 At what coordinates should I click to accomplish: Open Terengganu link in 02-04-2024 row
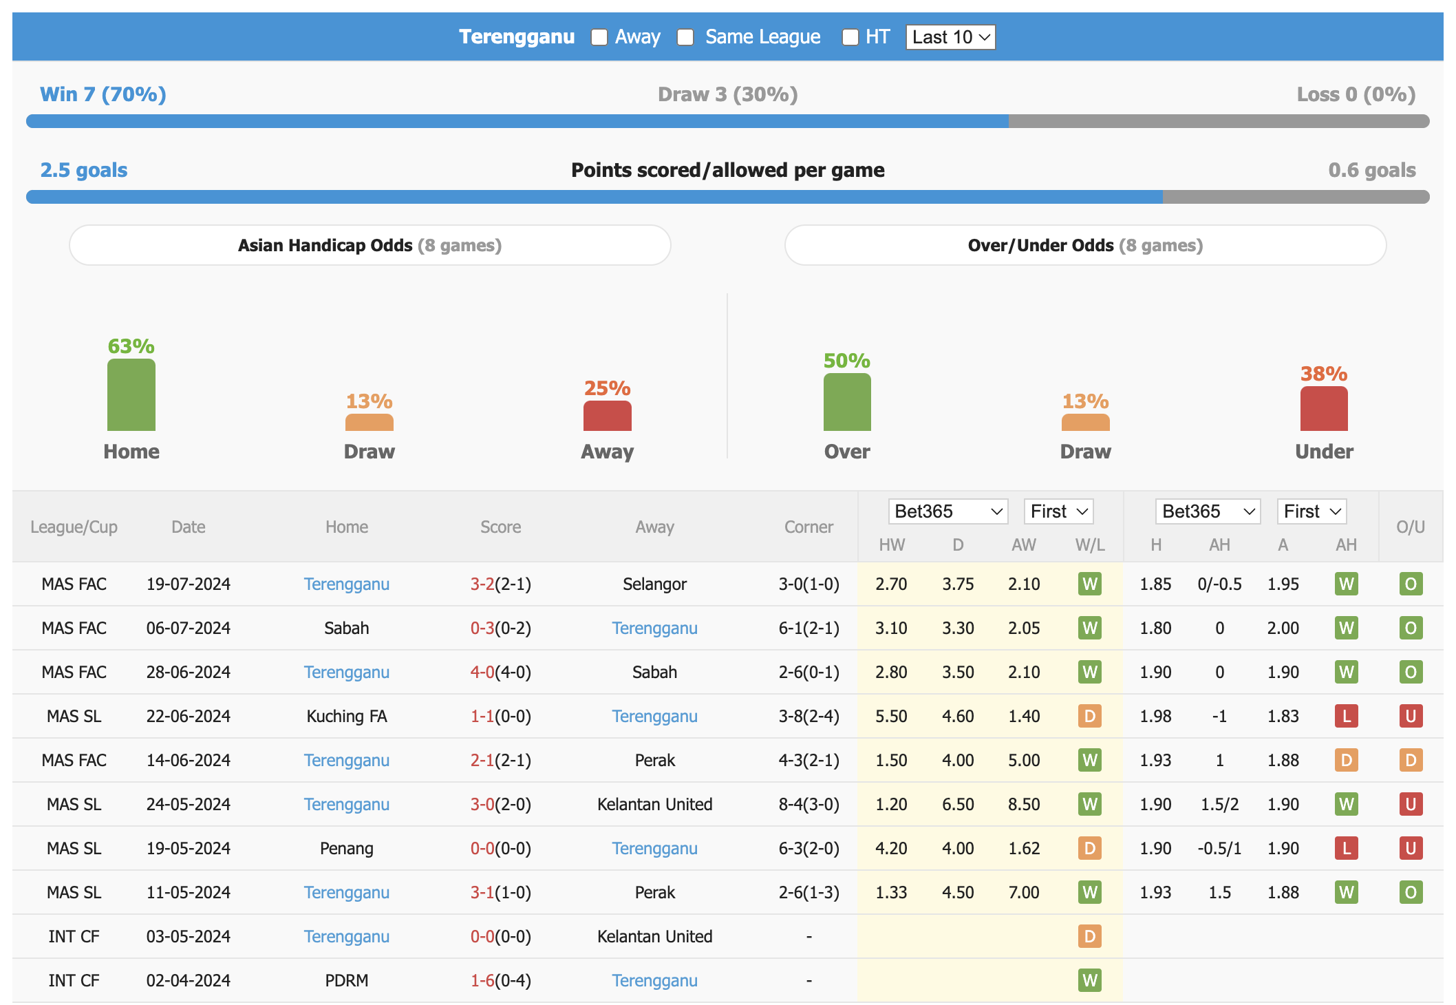point(655,980)
